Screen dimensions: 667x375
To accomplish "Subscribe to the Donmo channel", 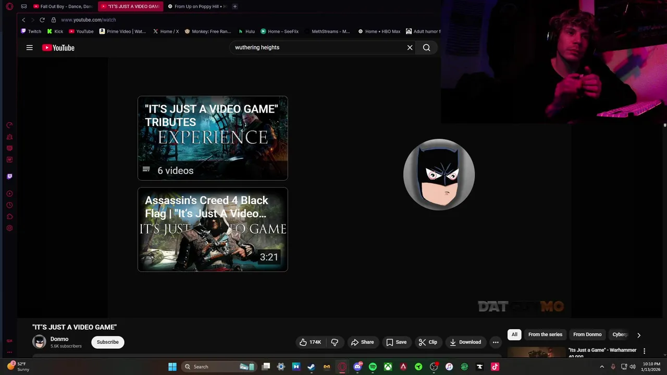I will coord(107,342).
